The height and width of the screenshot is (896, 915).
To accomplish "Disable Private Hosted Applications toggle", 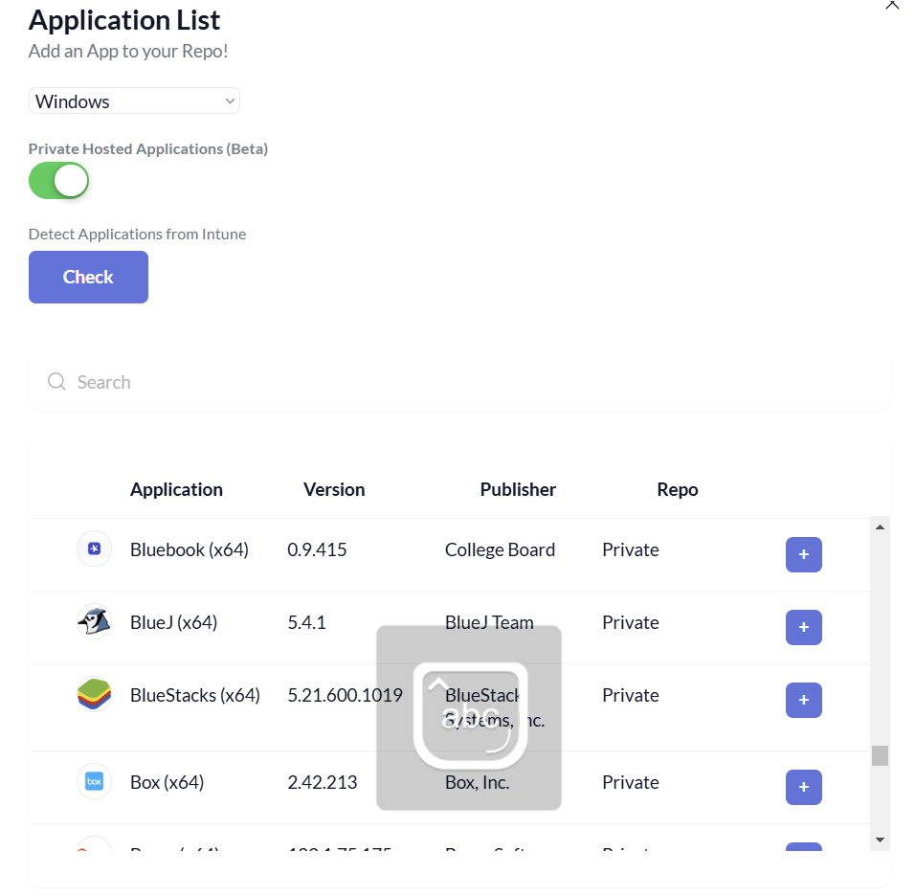I will (58, 180).
